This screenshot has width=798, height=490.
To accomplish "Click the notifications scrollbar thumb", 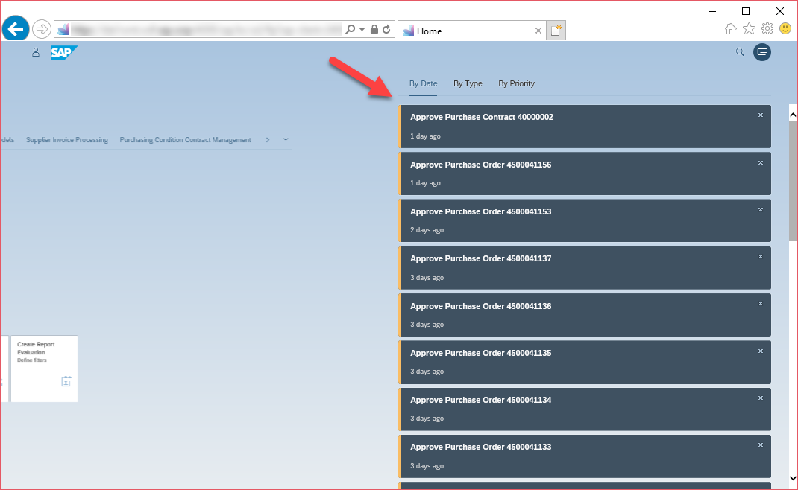I will (x=793, y=180).
